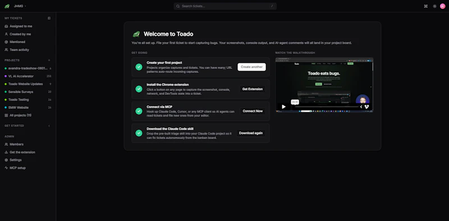Open the user avatar menu
This screenshot has height=221, width=449.
[x=442, y=6]
